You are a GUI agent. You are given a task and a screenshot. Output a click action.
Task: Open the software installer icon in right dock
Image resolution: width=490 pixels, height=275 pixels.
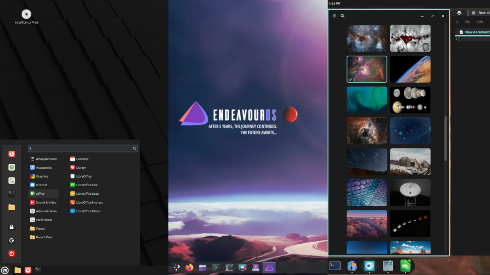pyautogui.click(x=352, y=266)
